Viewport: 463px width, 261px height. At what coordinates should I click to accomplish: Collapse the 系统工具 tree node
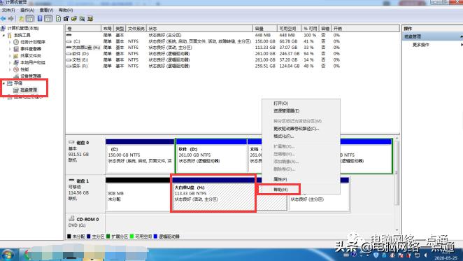3,35
